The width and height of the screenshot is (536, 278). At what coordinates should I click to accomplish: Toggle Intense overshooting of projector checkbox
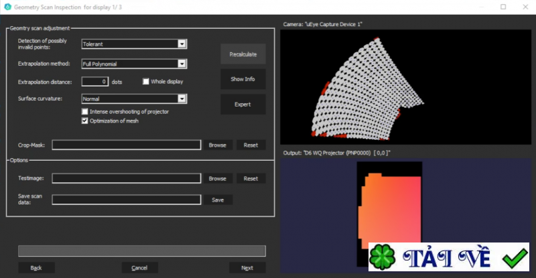[x=85, y=111]
